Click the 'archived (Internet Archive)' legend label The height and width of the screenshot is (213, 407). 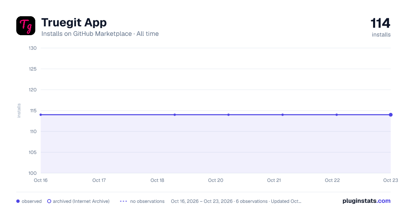81,201
